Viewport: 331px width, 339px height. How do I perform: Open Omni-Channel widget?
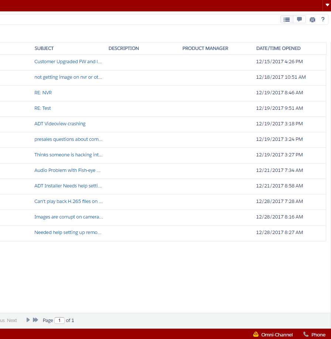273,335
